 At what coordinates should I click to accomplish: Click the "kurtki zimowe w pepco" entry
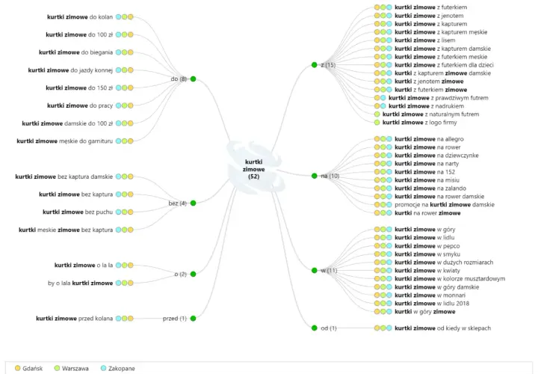(427, 246)
